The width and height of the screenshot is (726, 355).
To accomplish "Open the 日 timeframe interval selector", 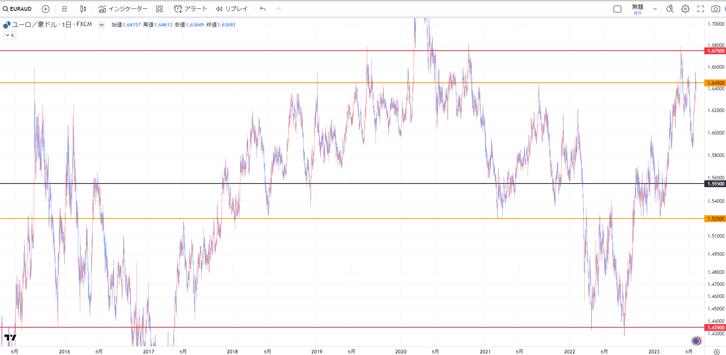I will [64, 9].
